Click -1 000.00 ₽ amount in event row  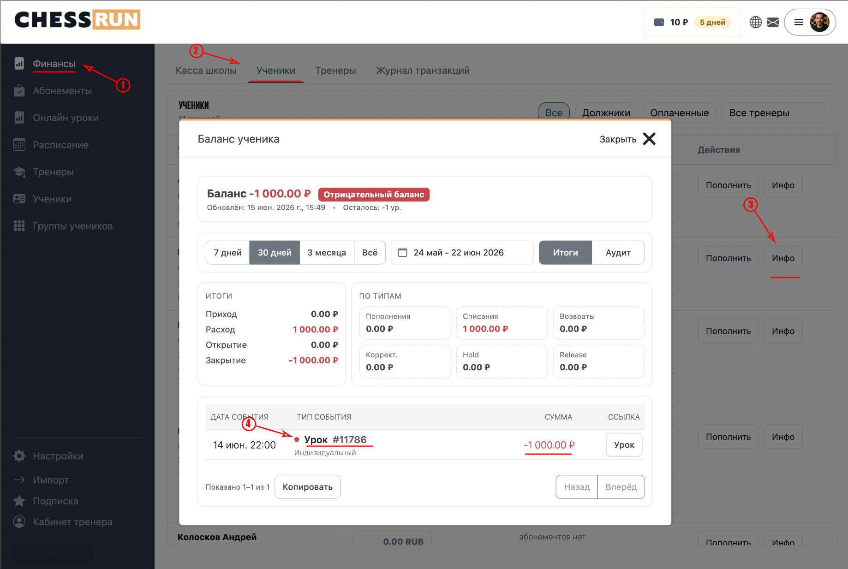[549, 445]
